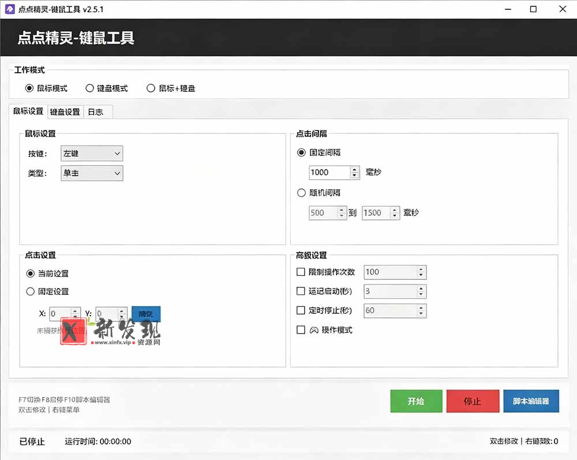Click the app logo icon in title bar
The height and width of the screenshot is (460, 577).
[x=10, y=9]
